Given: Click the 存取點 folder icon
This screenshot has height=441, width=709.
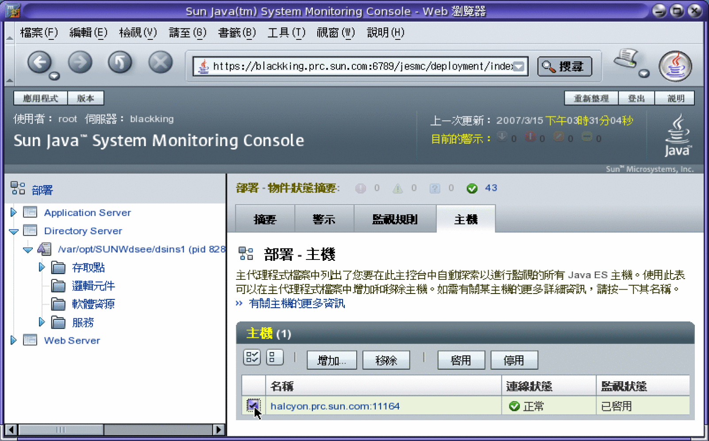Looking at the screenshot, I should [58, 268].
